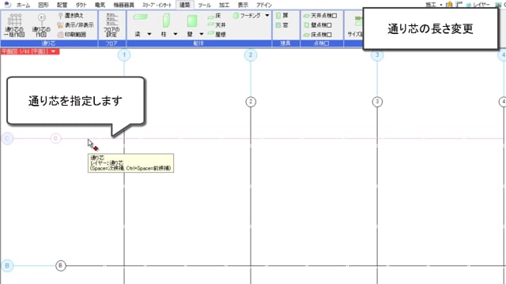The height and width of the screenshot is (284, 506).
Task: Click blue grid bubble 1 at top
Action: click(124, 55)
